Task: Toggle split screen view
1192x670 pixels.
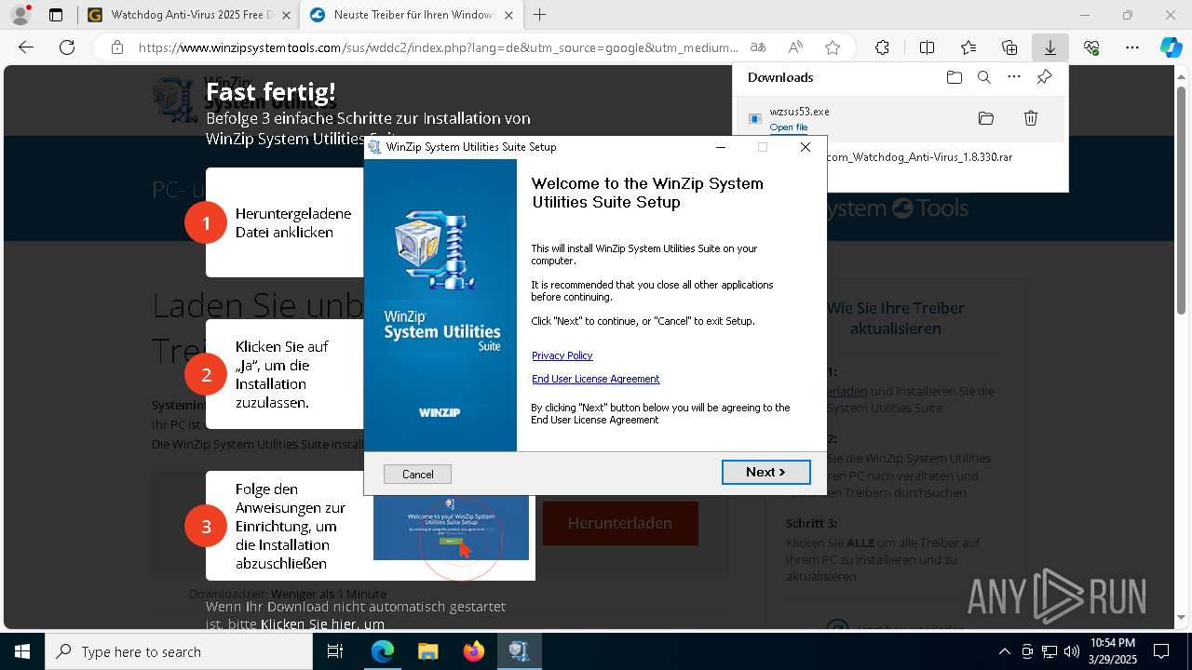Action: [927, 47]
